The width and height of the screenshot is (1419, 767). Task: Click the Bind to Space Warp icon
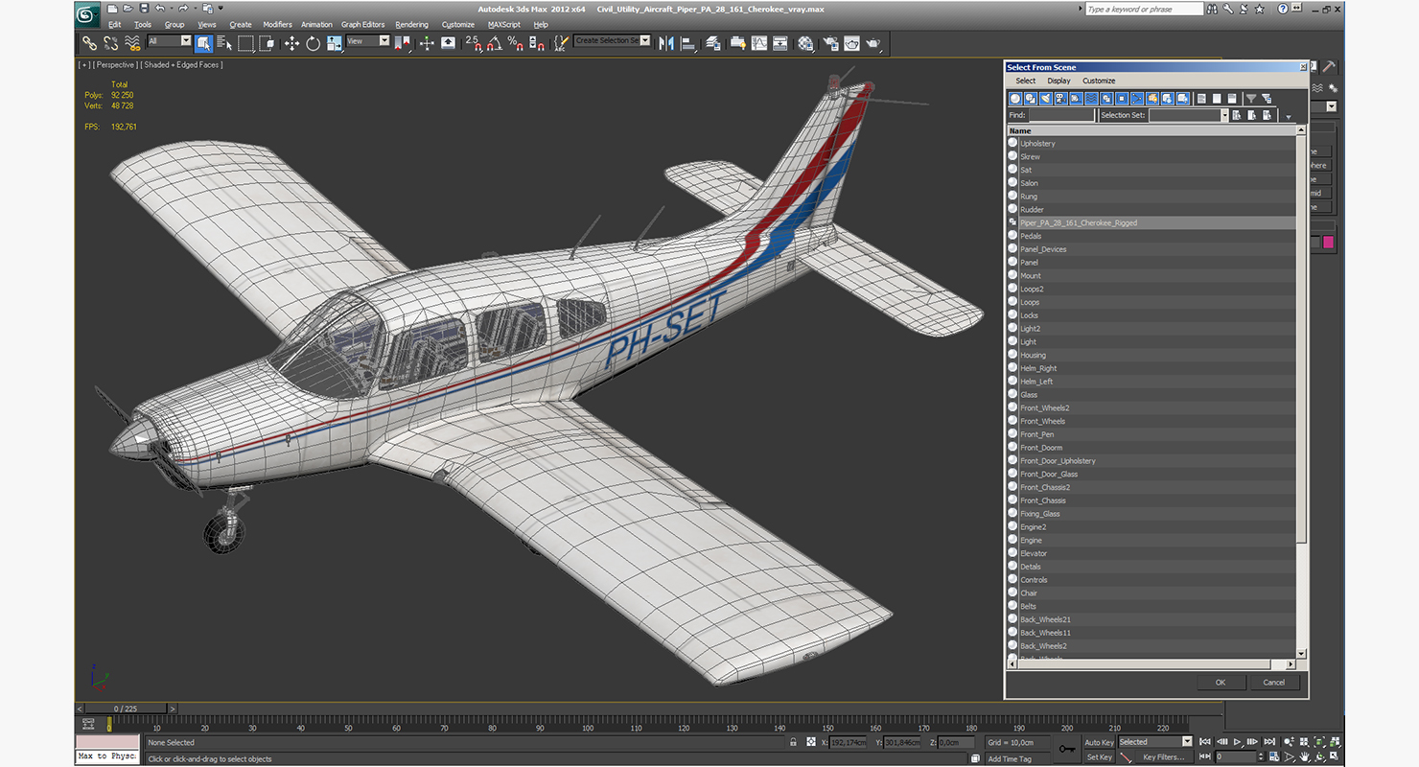(x=132, y=43)
